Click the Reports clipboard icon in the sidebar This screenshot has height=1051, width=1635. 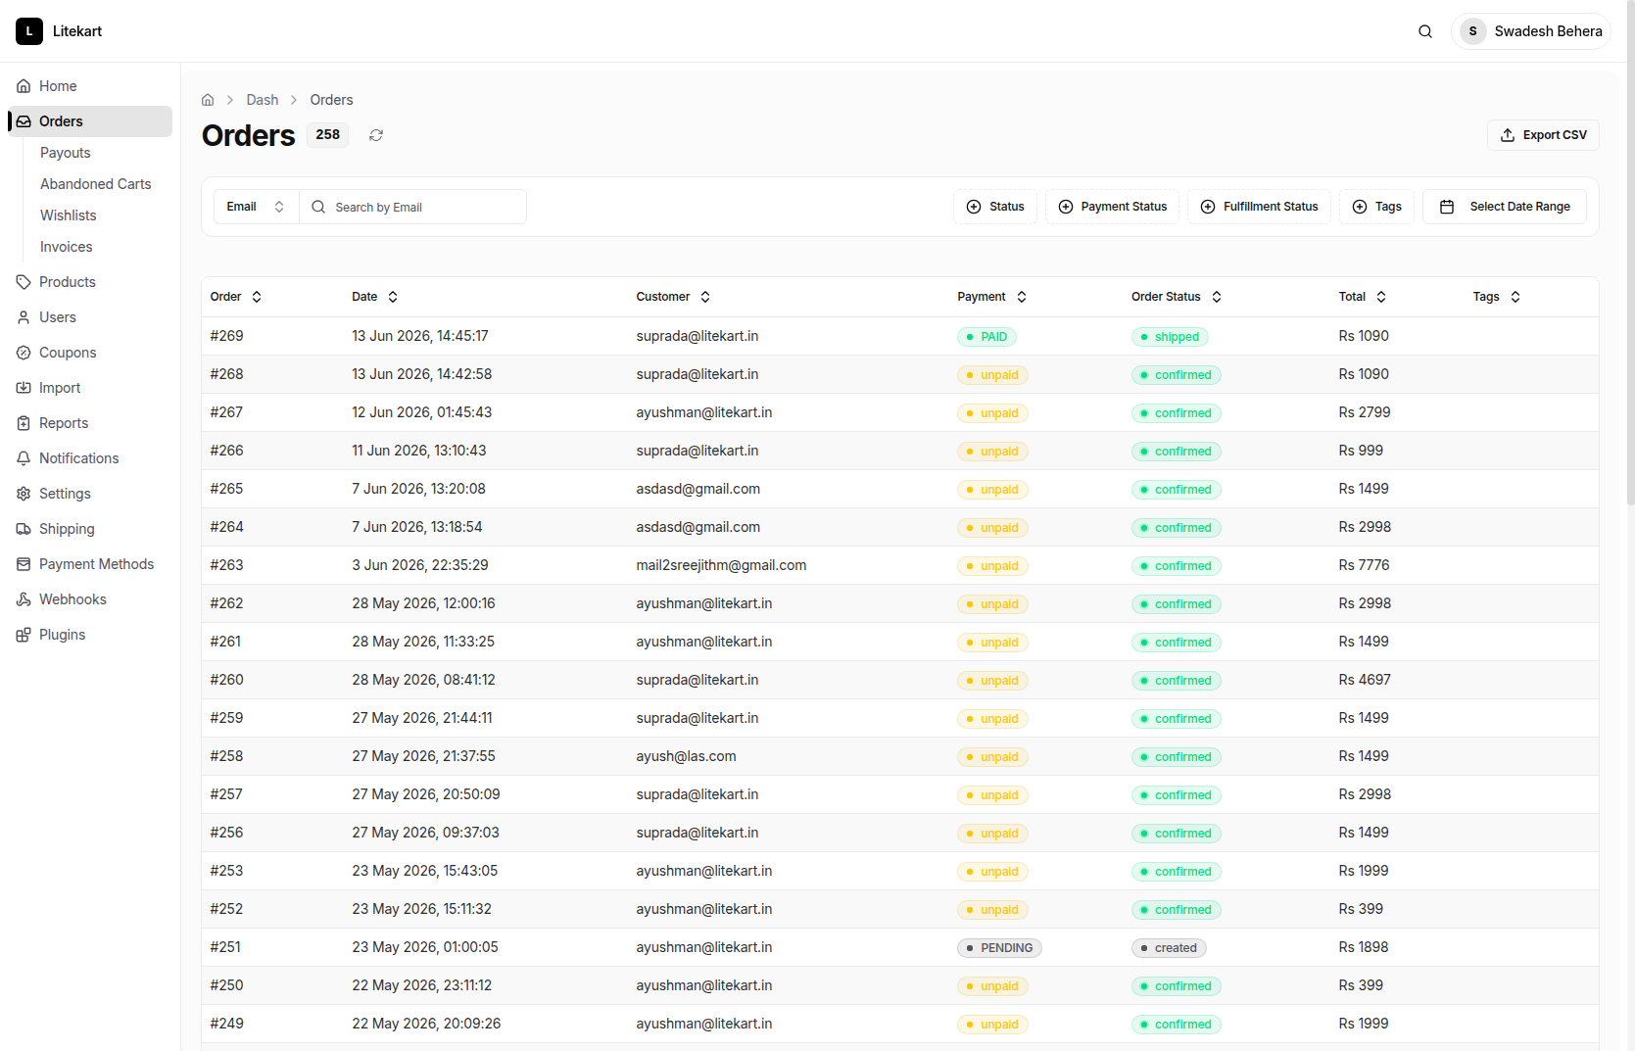24,423
